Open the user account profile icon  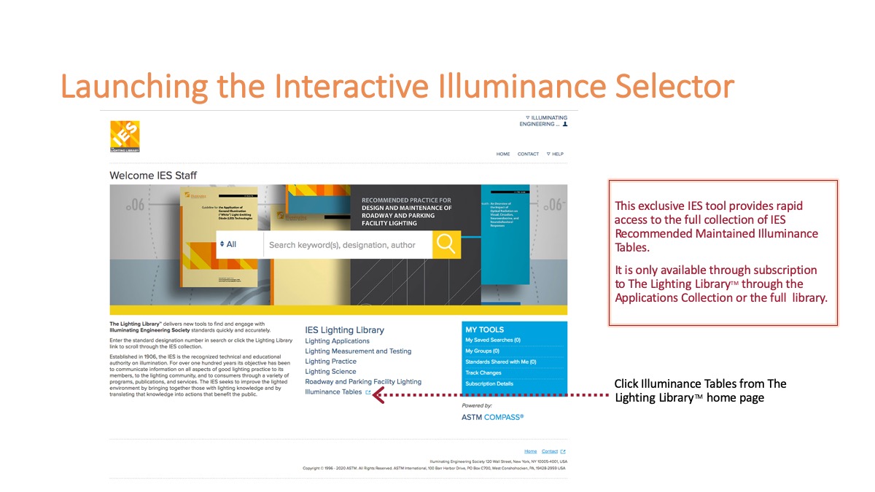pos(565,125)
